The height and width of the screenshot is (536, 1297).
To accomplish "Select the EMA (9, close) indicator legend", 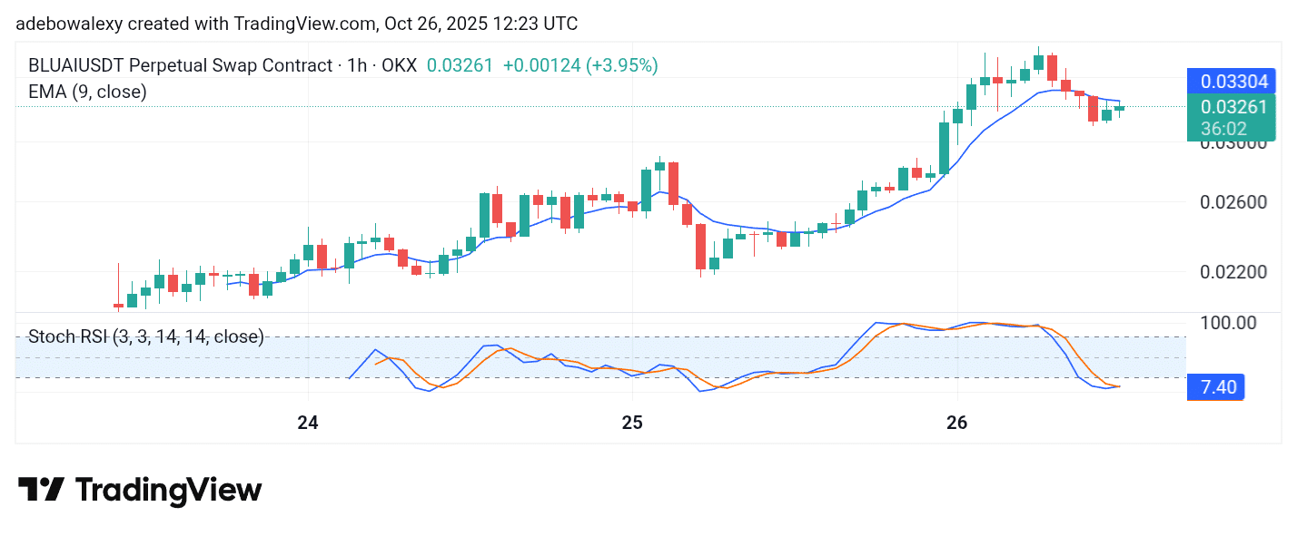I will (x=88, y=91).
